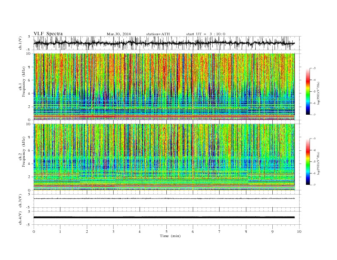Click the '-3' tick on upper colorbar

[x=314, y=68]
